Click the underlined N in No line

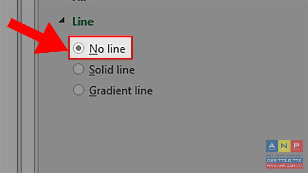(x=93, y=49)
